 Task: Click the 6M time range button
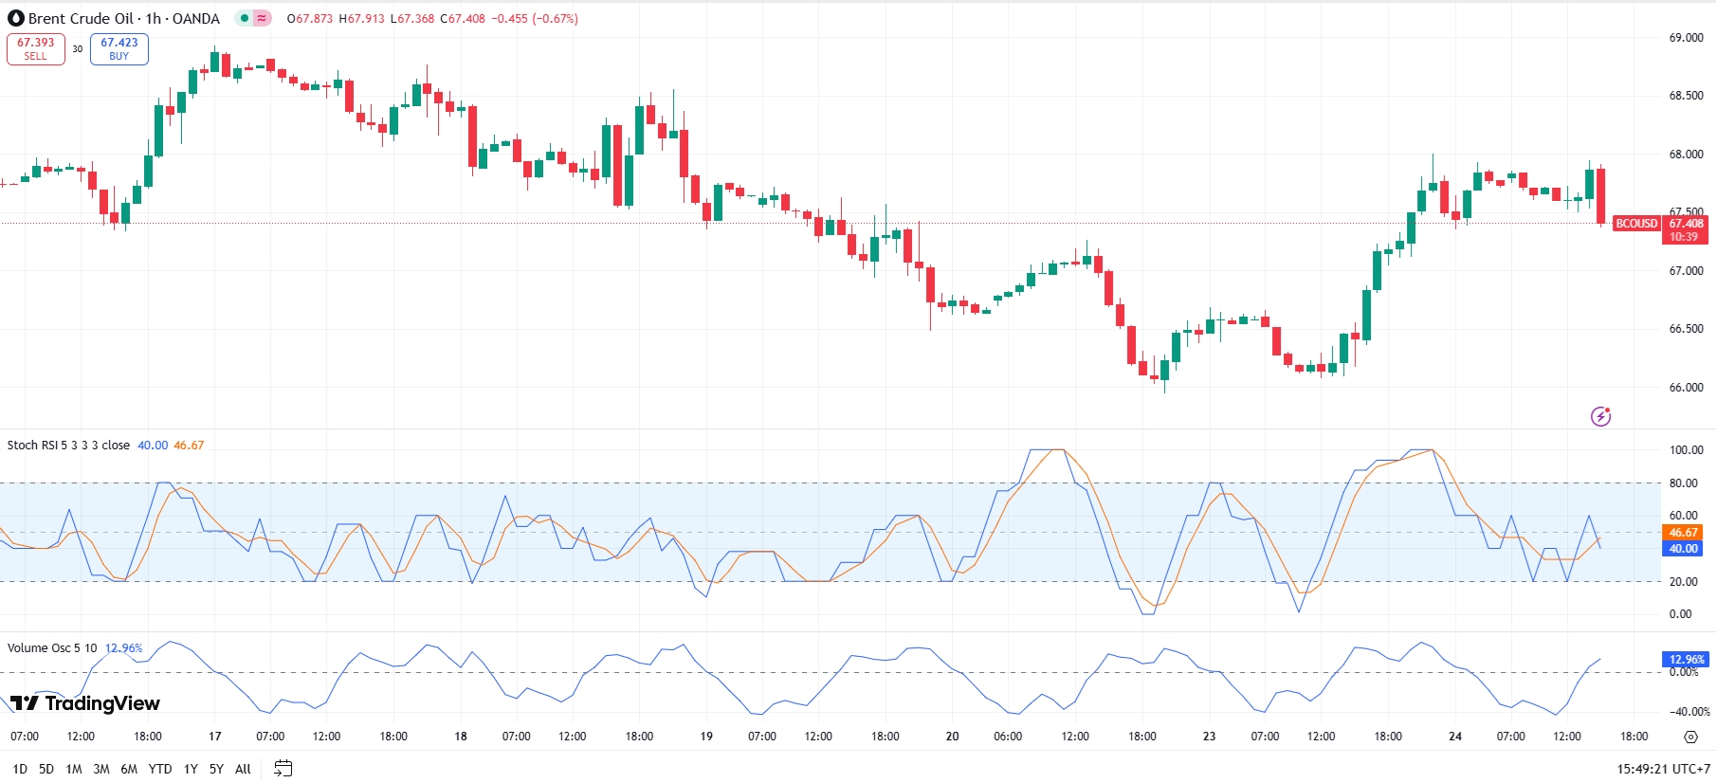tap(129, 769)
